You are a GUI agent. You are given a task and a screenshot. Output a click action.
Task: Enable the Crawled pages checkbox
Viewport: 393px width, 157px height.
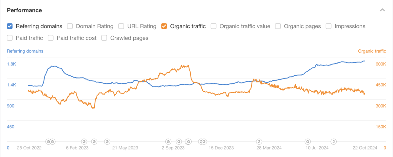[104, 38]
